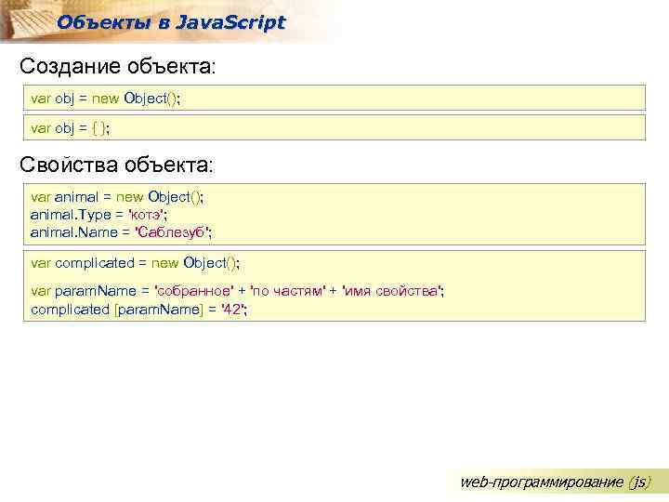Click the "Свойства объекта:" heading

coord(117,165)
